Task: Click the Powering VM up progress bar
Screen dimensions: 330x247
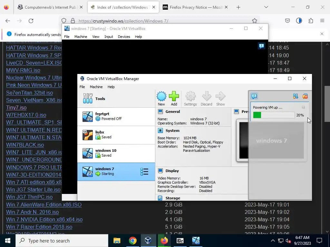Action: (274, 115)
